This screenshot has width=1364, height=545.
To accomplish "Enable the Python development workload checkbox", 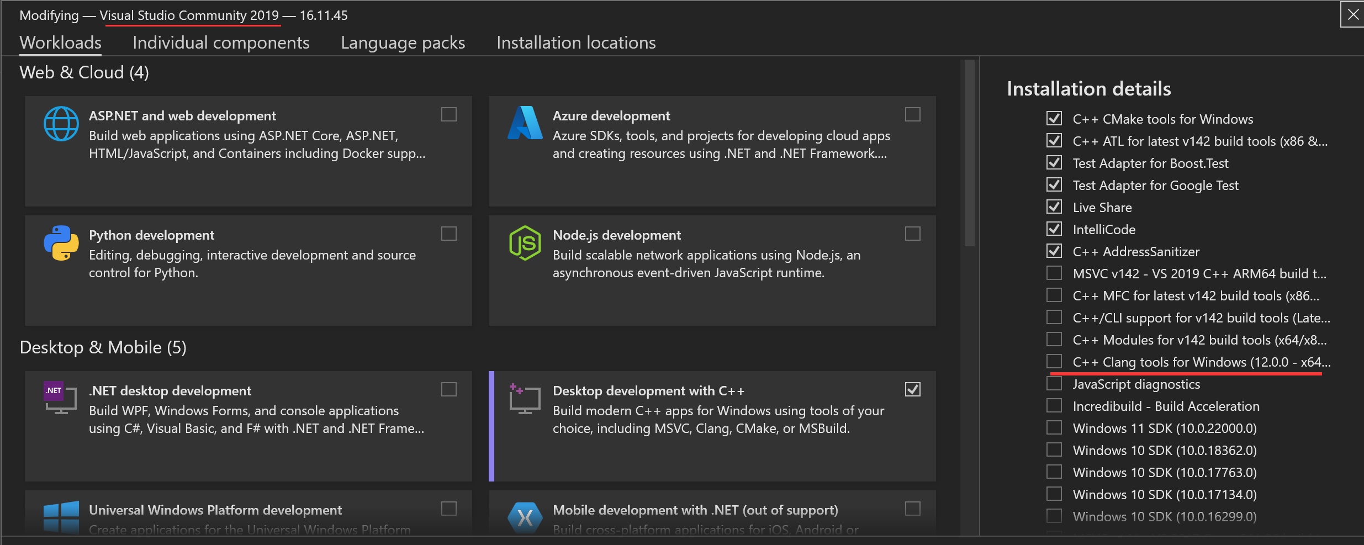I will 449,234.
